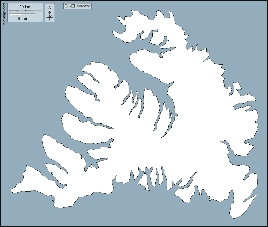Click the 10 mi scale label
268x227 pixels.
click(x=22, y=19)
